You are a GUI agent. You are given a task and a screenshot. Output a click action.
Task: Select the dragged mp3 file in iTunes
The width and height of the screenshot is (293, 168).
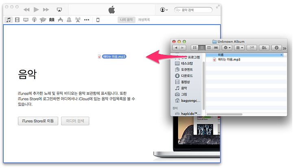pyautogui.click(x=112, y=57)
